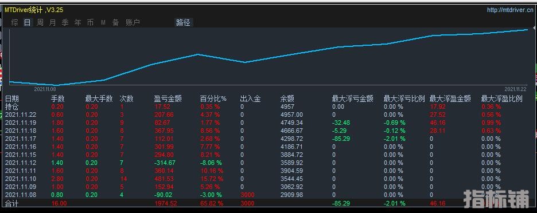The image size is (537, 213).
Task: Click the 14 trade count cell
Action: point(123,179)
